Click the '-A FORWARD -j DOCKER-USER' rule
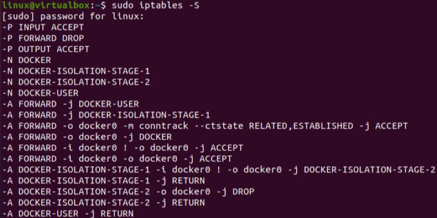 70,104
